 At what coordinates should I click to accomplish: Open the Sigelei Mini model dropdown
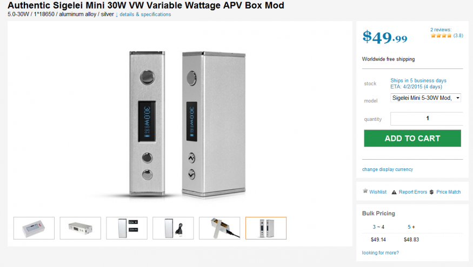point(425,98)
